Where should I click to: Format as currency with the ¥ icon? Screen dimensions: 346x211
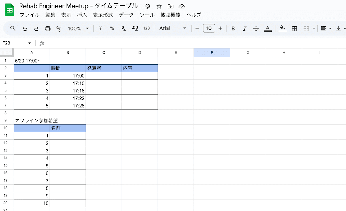(101, 28)
